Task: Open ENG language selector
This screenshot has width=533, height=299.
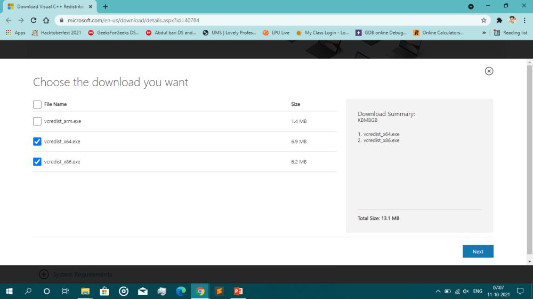Action: coord(478,291)
